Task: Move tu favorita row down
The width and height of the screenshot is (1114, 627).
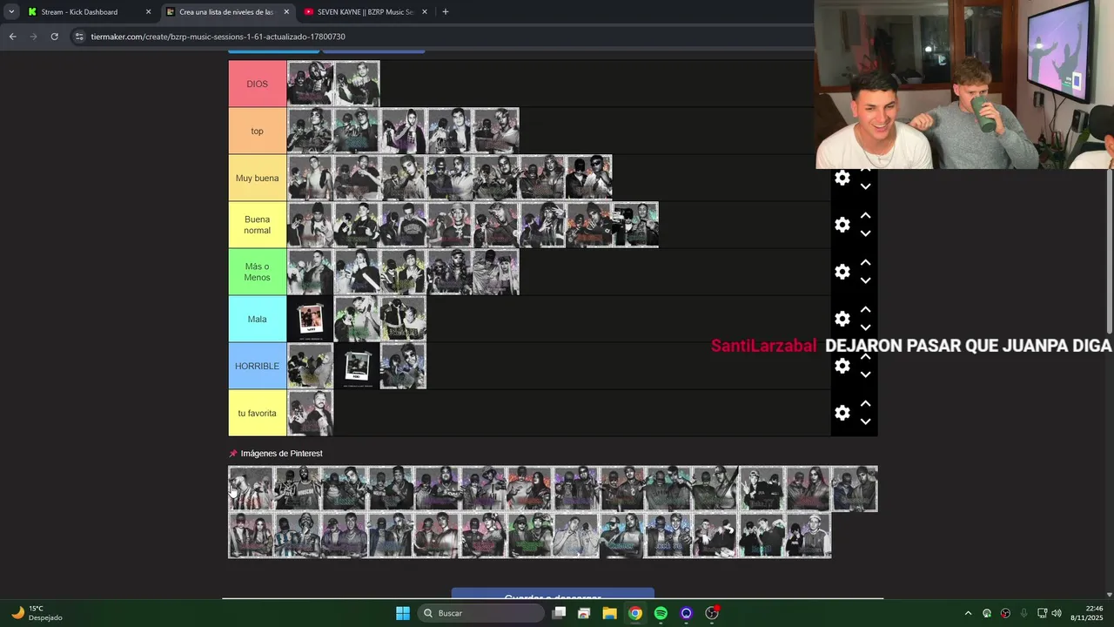Action: pos(865,421)
